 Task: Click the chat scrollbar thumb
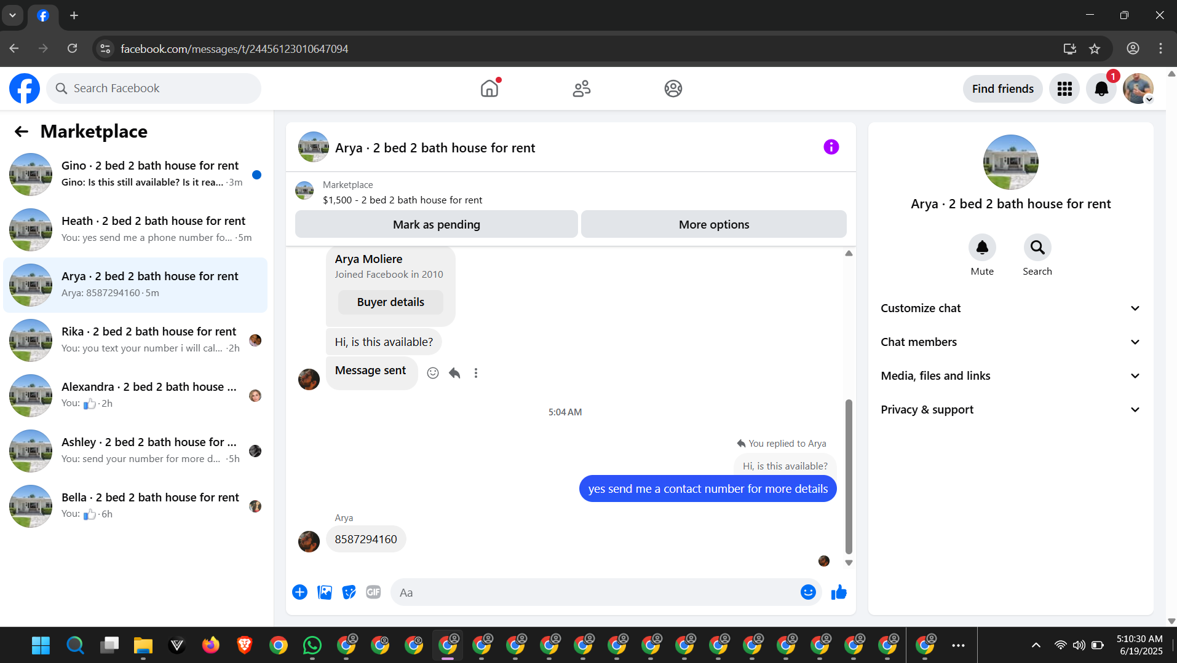[x=849, y=476]
